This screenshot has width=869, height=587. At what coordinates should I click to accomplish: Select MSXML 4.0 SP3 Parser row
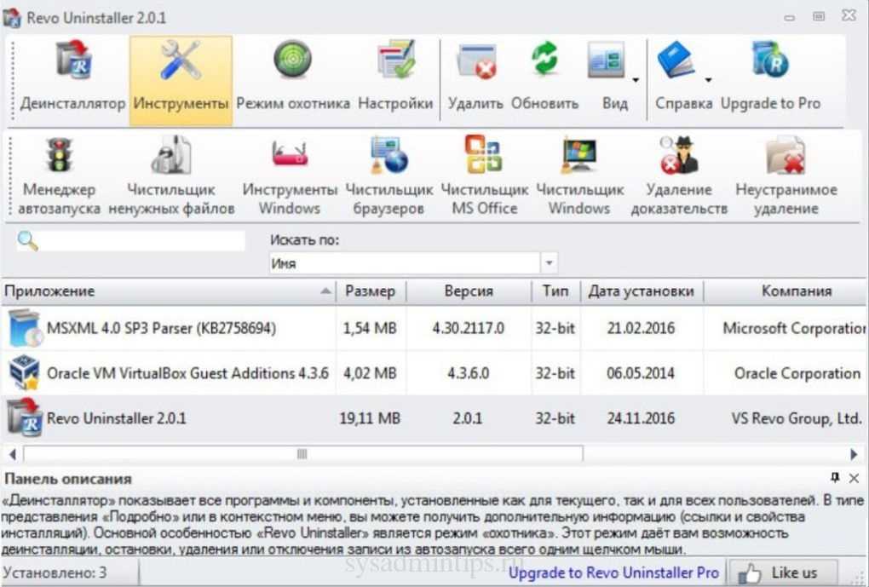pyautogui.click(x=434, y=328)
